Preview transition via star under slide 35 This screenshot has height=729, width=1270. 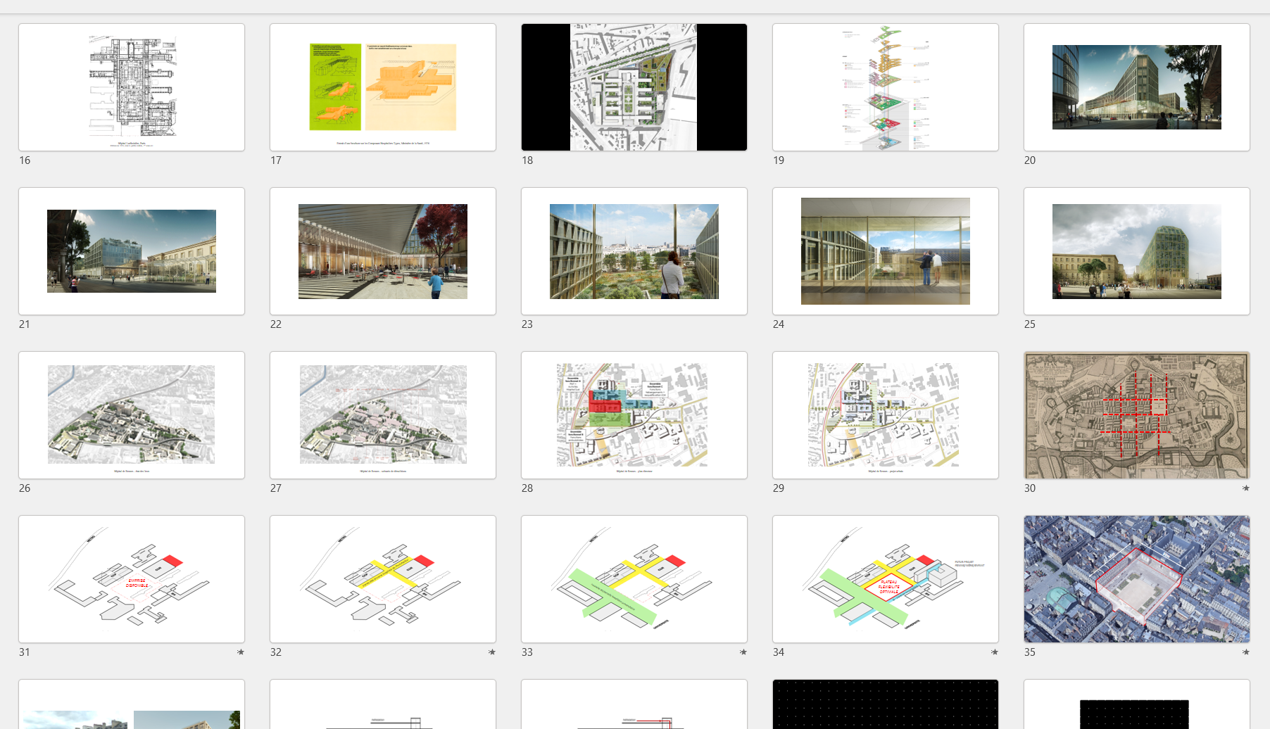pyautogui.click(x=1245, y=652)
